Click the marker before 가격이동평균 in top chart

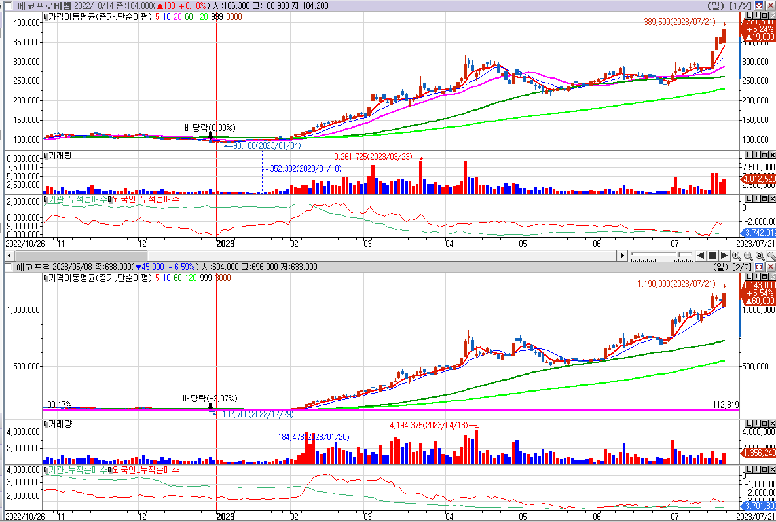45,16
